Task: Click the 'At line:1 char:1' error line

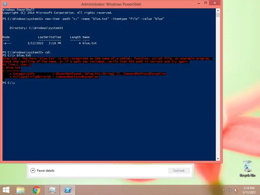Action: tap(17, 64)
